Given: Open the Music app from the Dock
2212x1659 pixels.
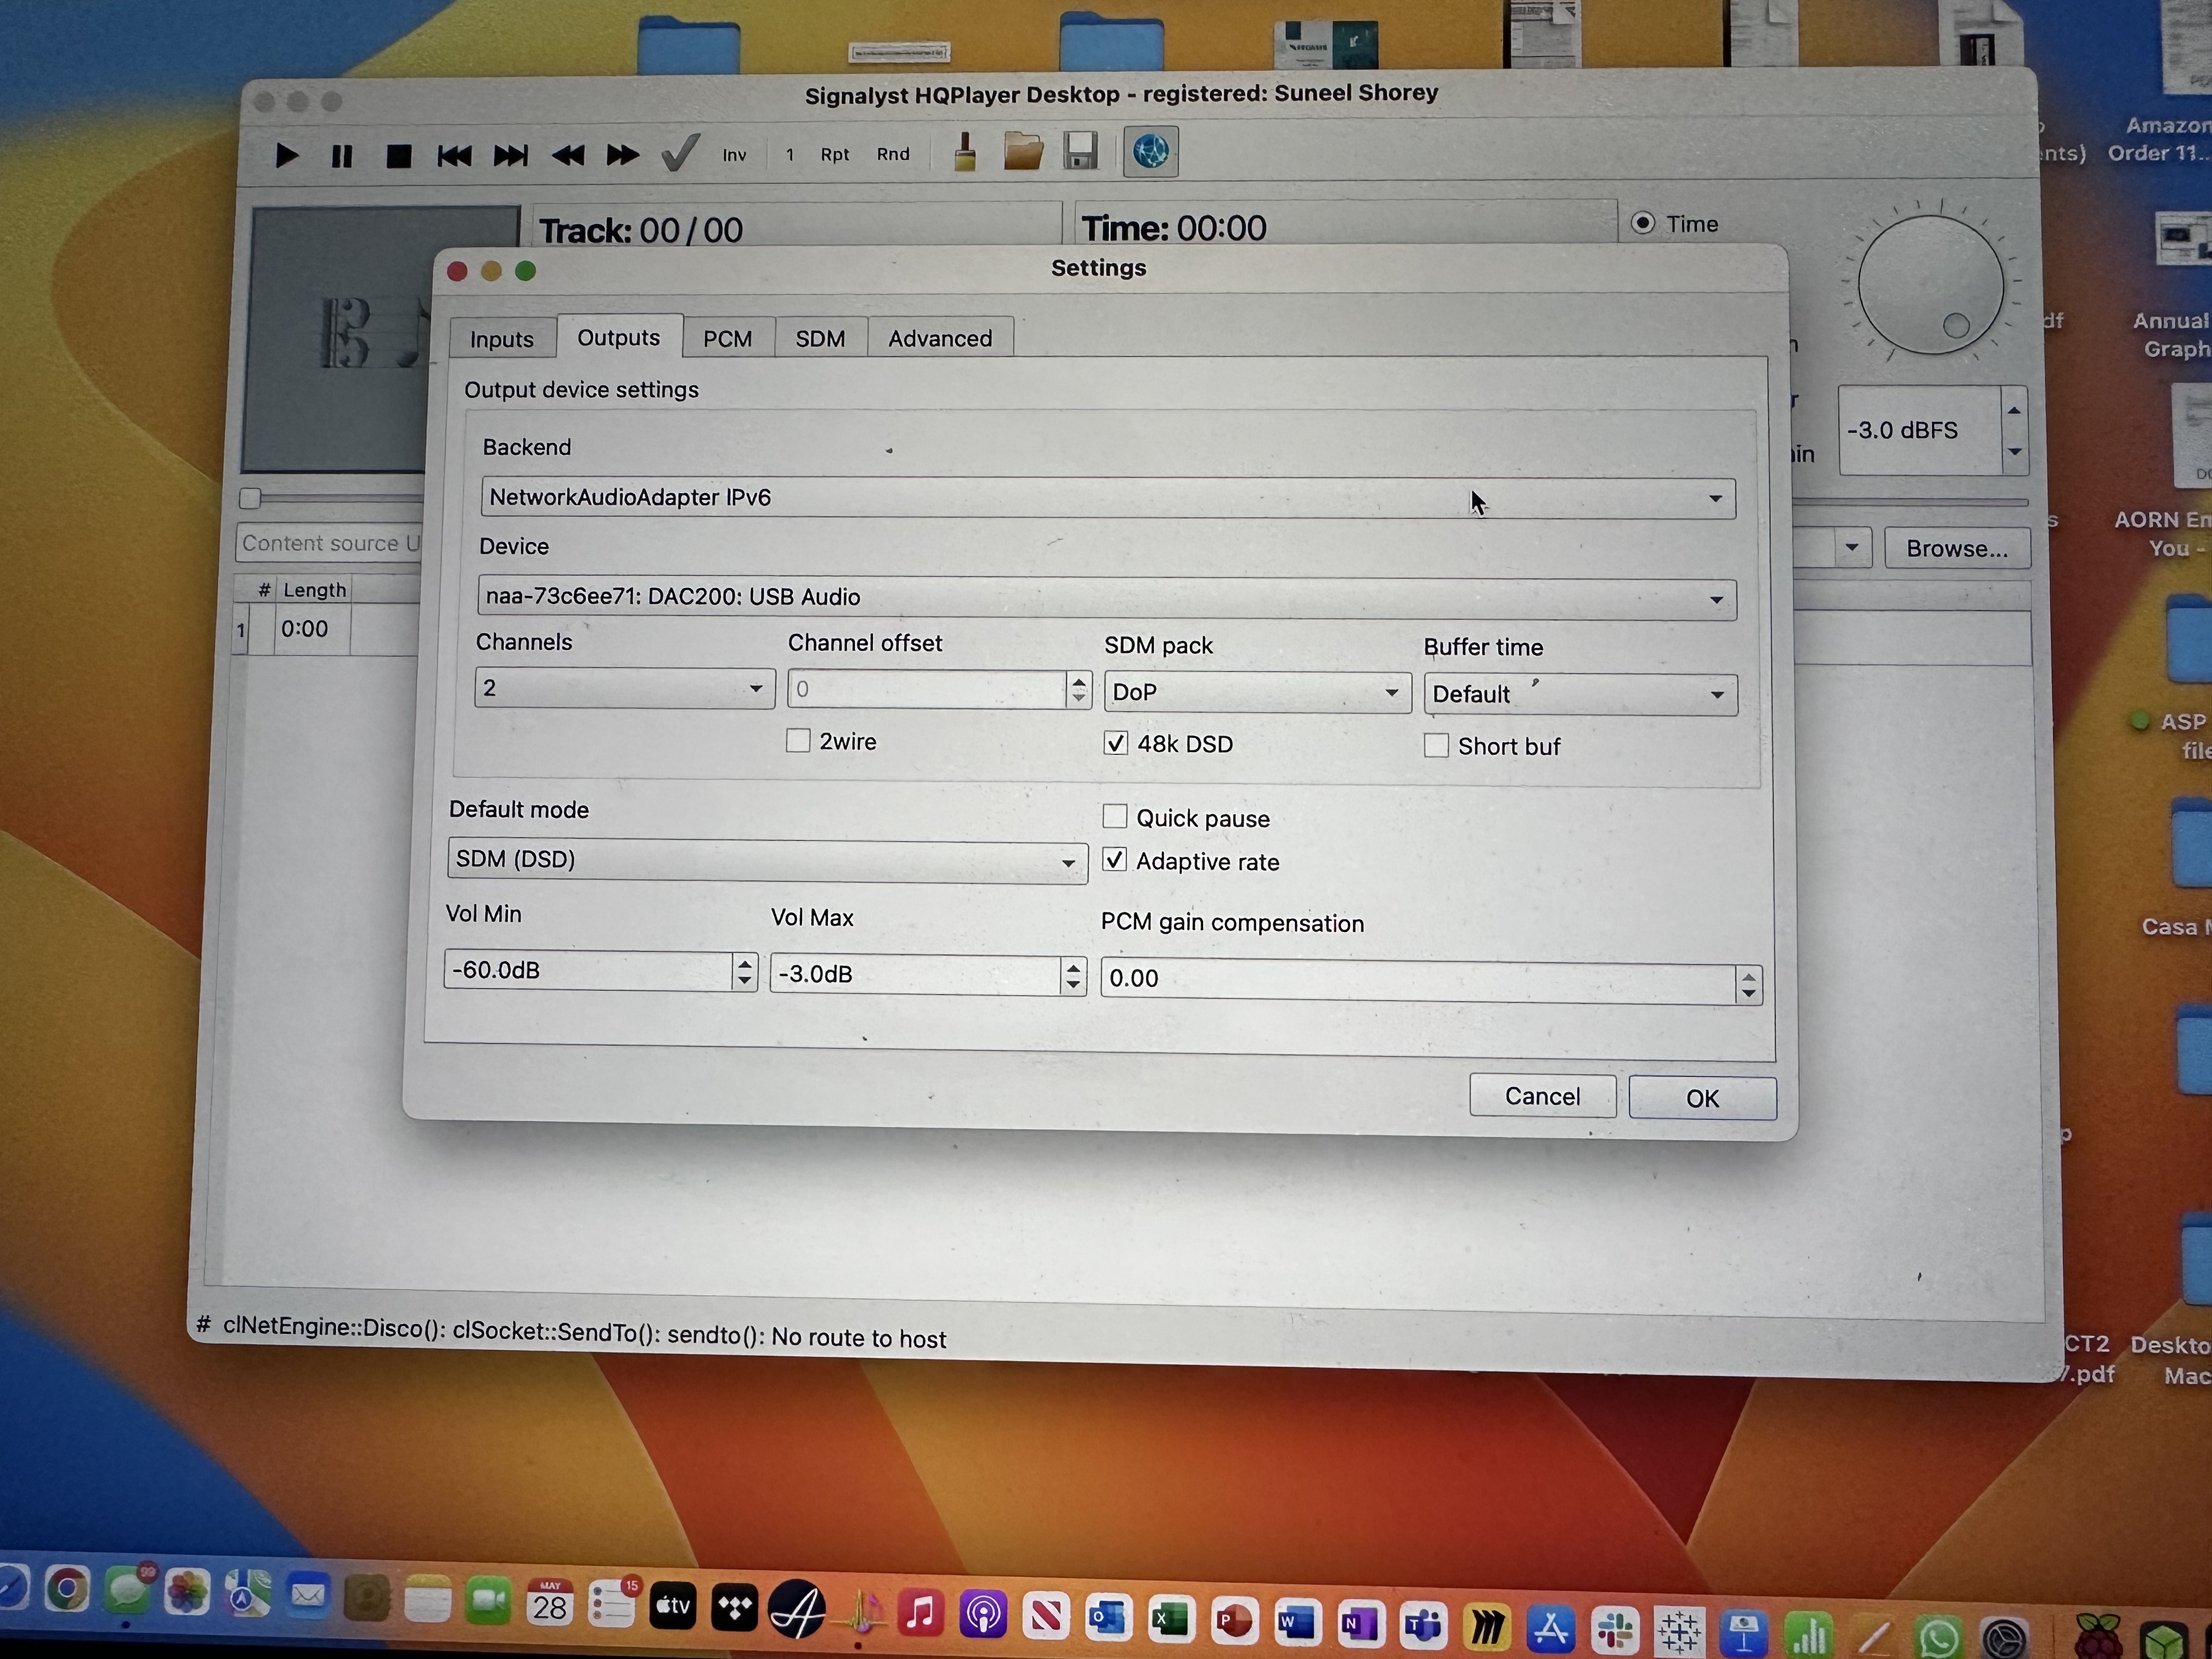Looking at the screenshot, I should (921, 1613).
